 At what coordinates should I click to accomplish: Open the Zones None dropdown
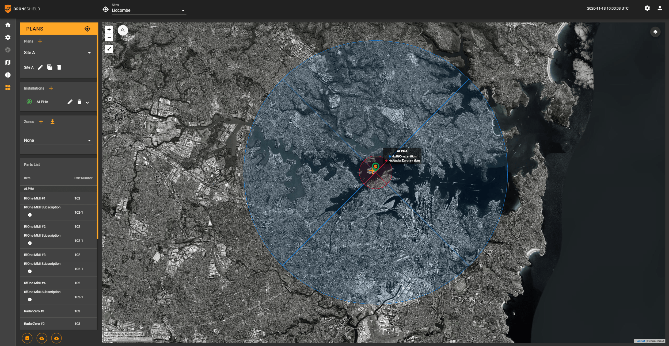tap(58, 140)
